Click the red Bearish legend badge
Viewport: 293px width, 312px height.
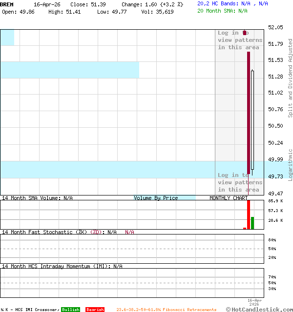(x=95, y=310)
